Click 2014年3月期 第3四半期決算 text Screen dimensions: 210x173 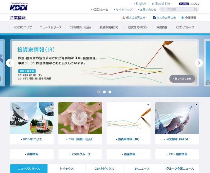[35, 78]
